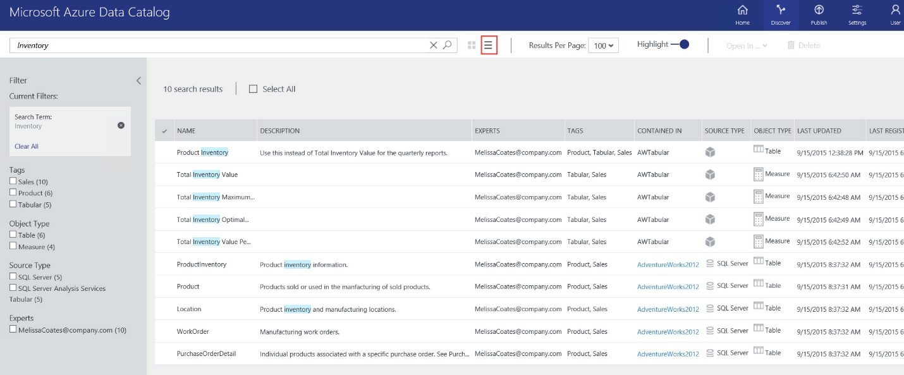
Task: Open AdventureWorks2012 link in PurchaseOrderDetail row
Action: (668, 354)
